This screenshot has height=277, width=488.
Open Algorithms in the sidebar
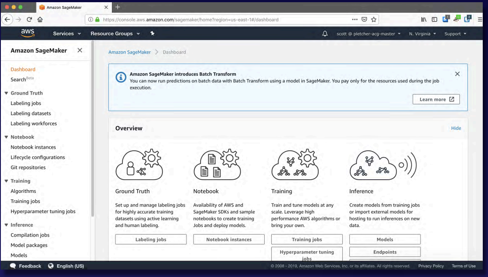click(23, 191)
